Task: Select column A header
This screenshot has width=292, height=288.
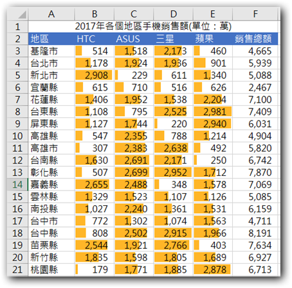Action: tap(51, 14)
